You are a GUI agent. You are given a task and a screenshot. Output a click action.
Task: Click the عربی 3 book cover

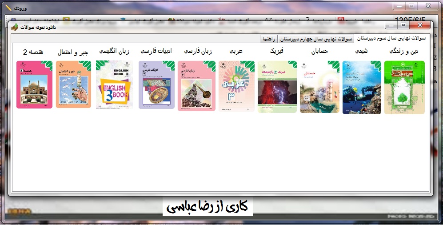pyautogui.click(x=236, y=86)
